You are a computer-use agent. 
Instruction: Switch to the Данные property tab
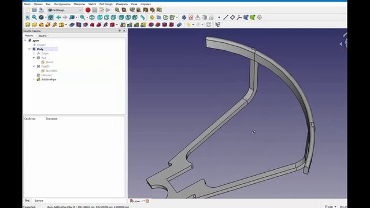click(x=39, y=200)
